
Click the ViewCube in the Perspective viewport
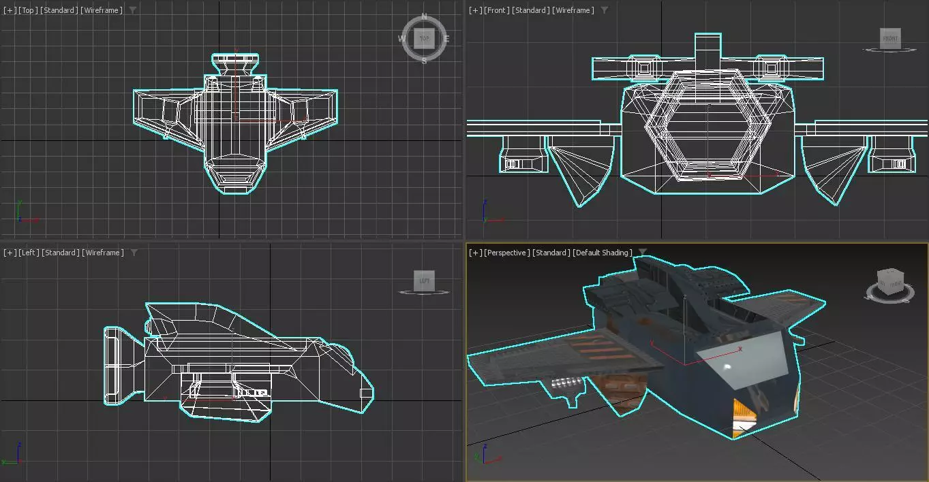[890, 280]
